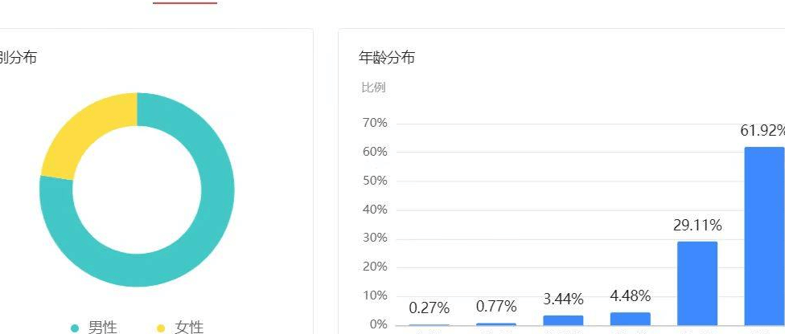Select the 4.48% bar

(x=630, y=319)
